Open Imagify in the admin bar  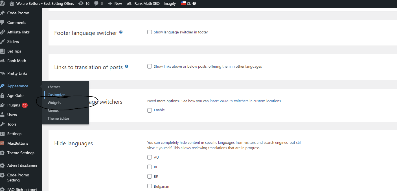click(170, 3)
